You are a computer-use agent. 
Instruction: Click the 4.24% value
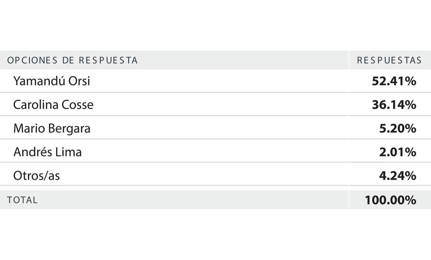coord(397,175)
